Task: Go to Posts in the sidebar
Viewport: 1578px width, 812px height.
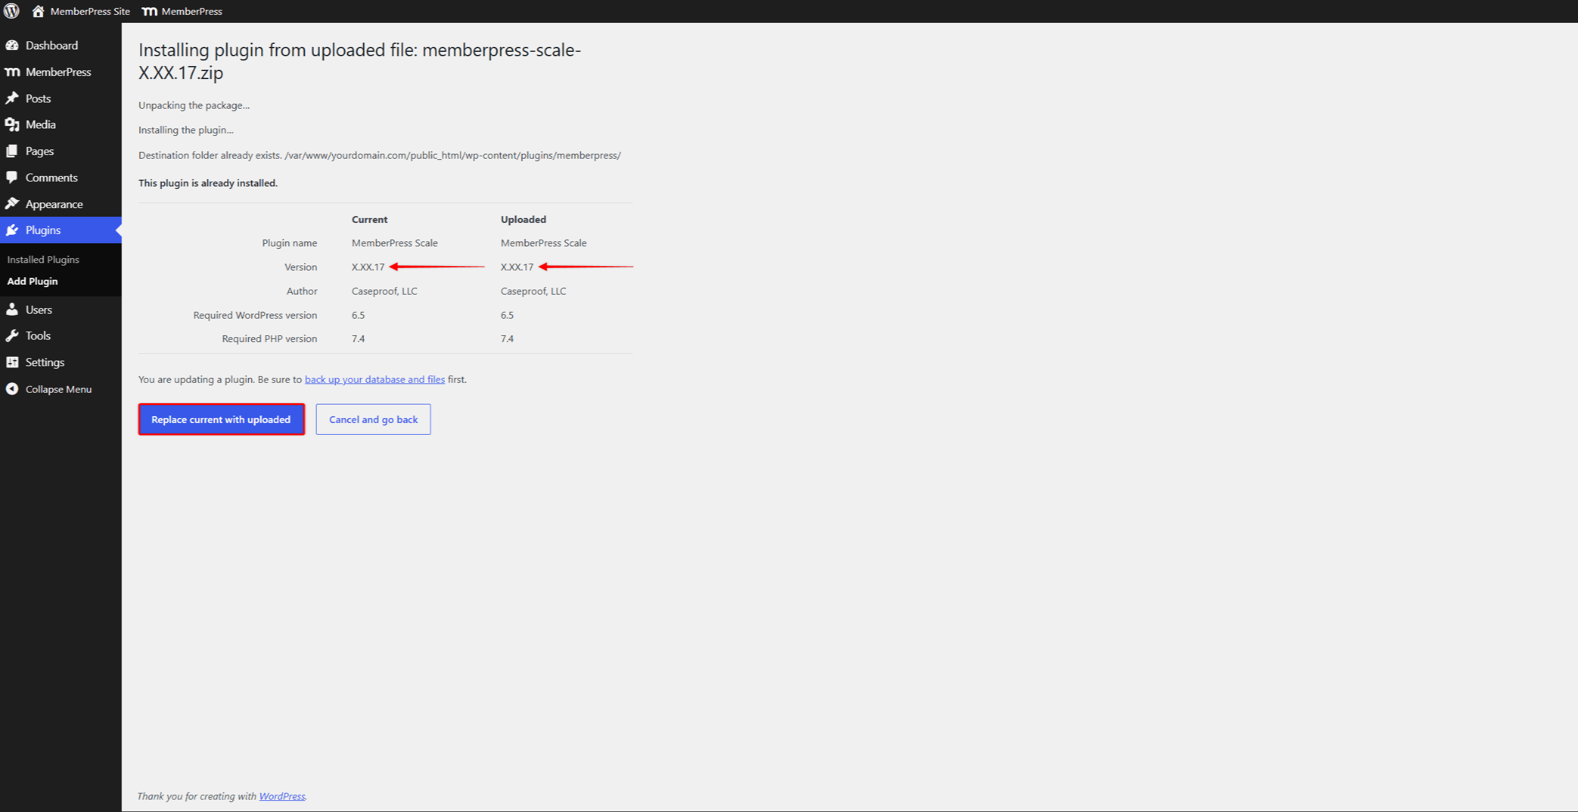Action: [61, 98]
